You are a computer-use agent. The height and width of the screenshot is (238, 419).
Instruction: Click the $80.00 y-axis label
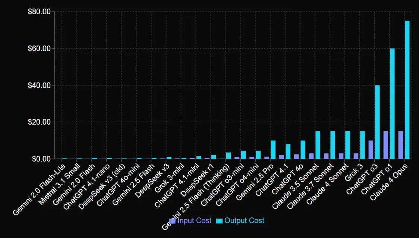click(x=39, y=12)
